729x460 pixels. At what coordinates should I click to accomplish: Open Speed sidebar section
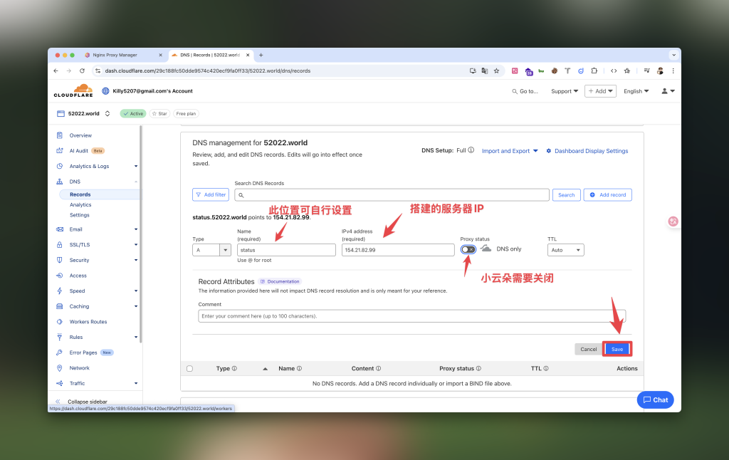click(77, 291)
